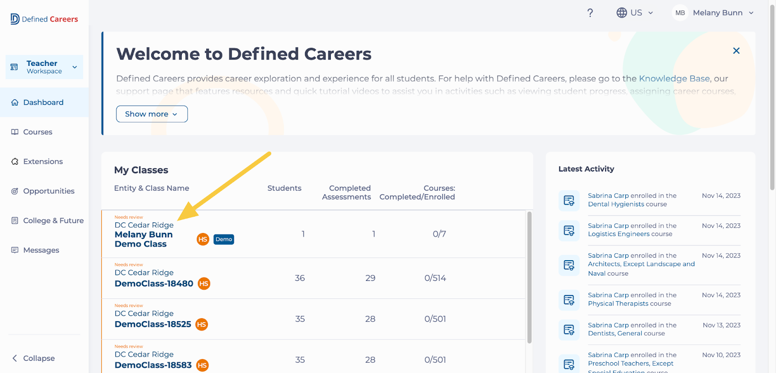This screenshot has width=776, height=373.
Task: Click the Extensions puzzle icon
Action: pos(15,161)
